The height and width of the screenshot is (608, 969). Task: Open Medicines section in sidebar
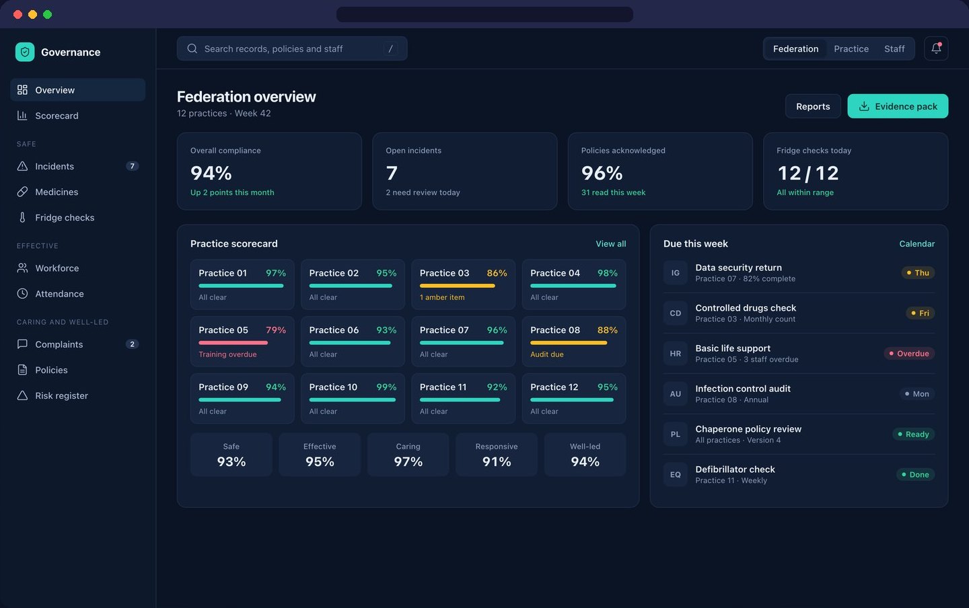coord(77,192)
